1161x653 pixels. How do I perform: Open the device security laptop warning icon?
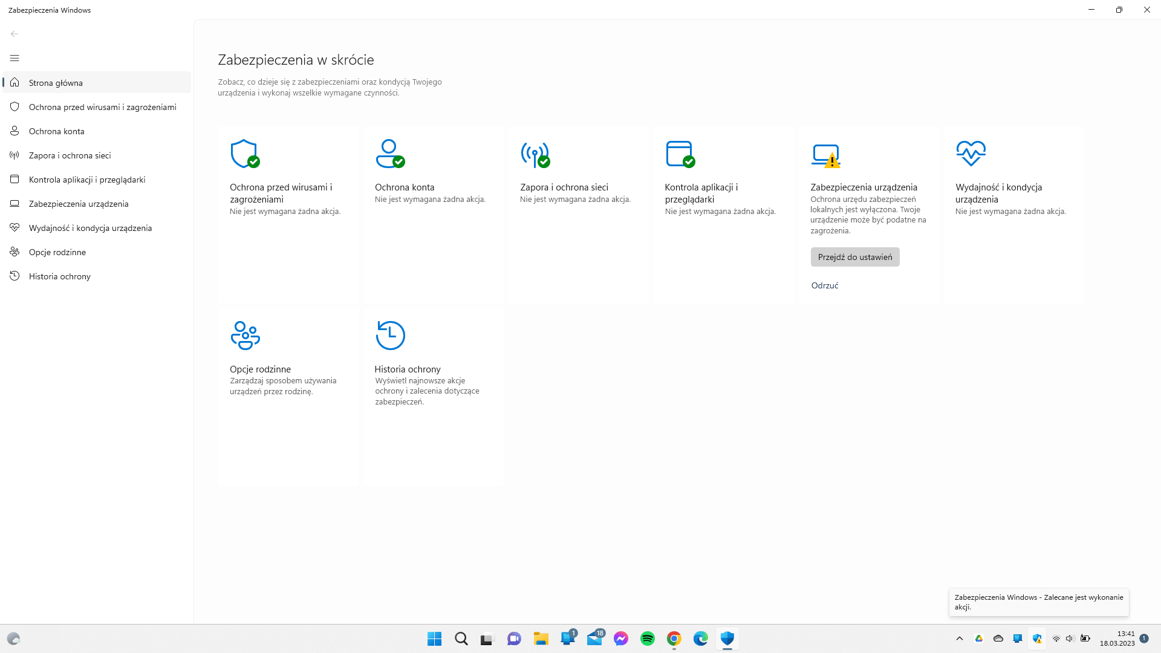pos(826,155)
